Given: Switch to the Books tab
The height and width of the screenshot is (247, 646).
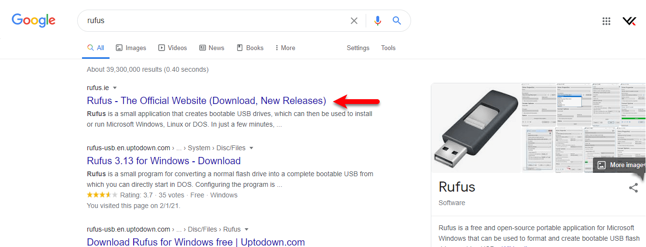Looking at the screenshot, I should coord(250,48).
